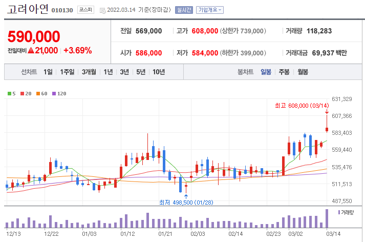Image resolution: width=365 pixels, height=242 pixels.
Task: Click the 저가 value 584,000
Action: coord(205,53)
